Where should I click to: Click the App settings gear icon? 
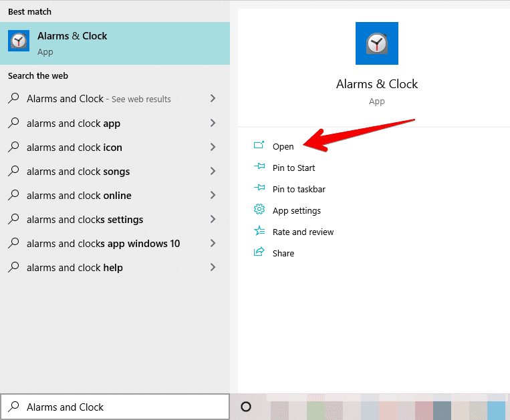[259, 209]
